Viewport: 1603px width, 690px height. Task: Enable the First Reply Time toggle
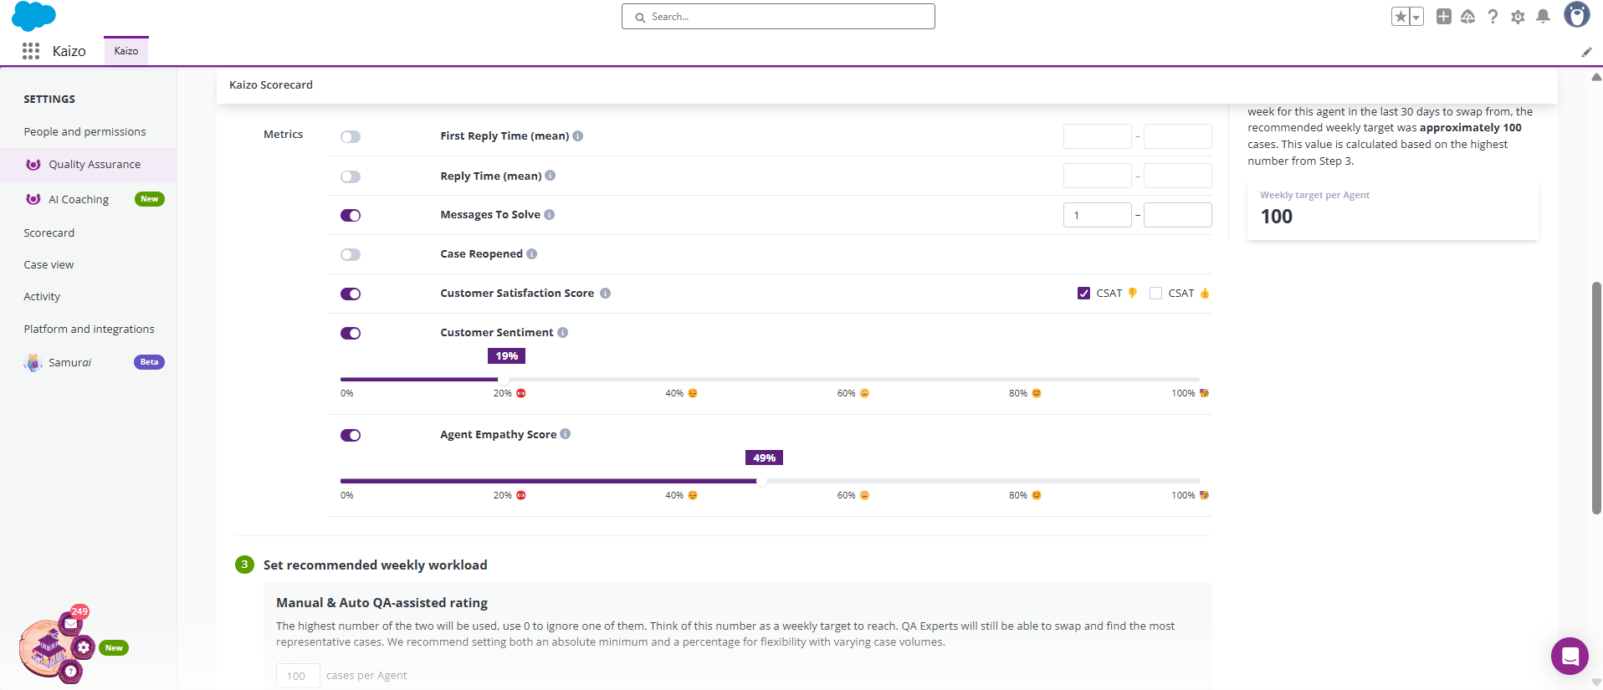351,136
